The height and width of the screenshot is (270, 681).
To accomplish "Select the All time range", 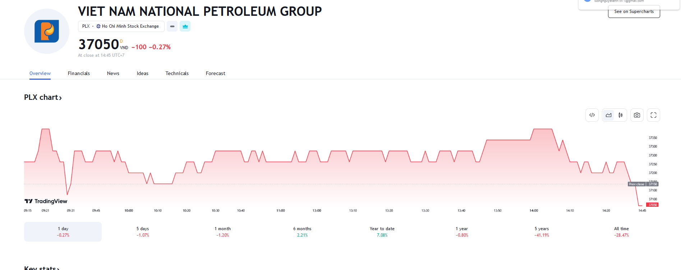I will [x=621, y=232].
